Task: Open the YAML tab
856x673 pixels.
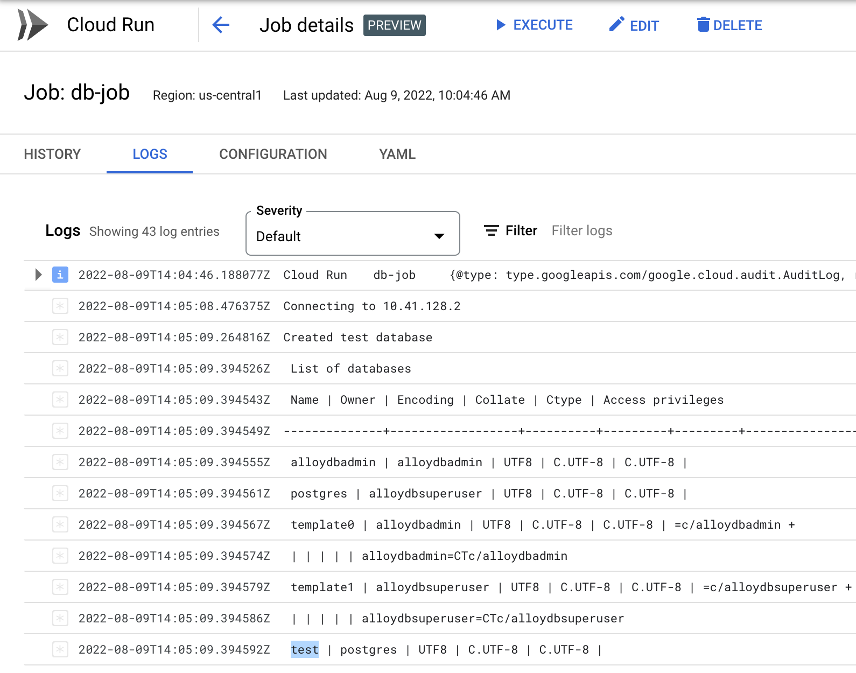Action: (397, 155)
